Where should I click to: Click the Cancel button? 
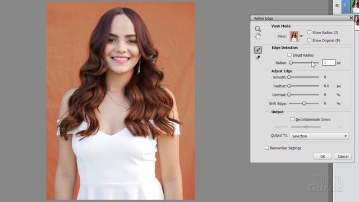click(343, 157)
